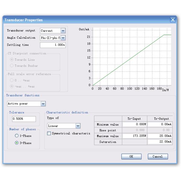
Task: Select the 1-Phase radio button
Action: (x=17, y=136)
